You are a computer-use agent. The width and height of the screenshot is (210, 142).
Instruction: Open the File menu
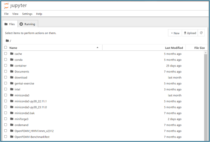coord(6,14)
